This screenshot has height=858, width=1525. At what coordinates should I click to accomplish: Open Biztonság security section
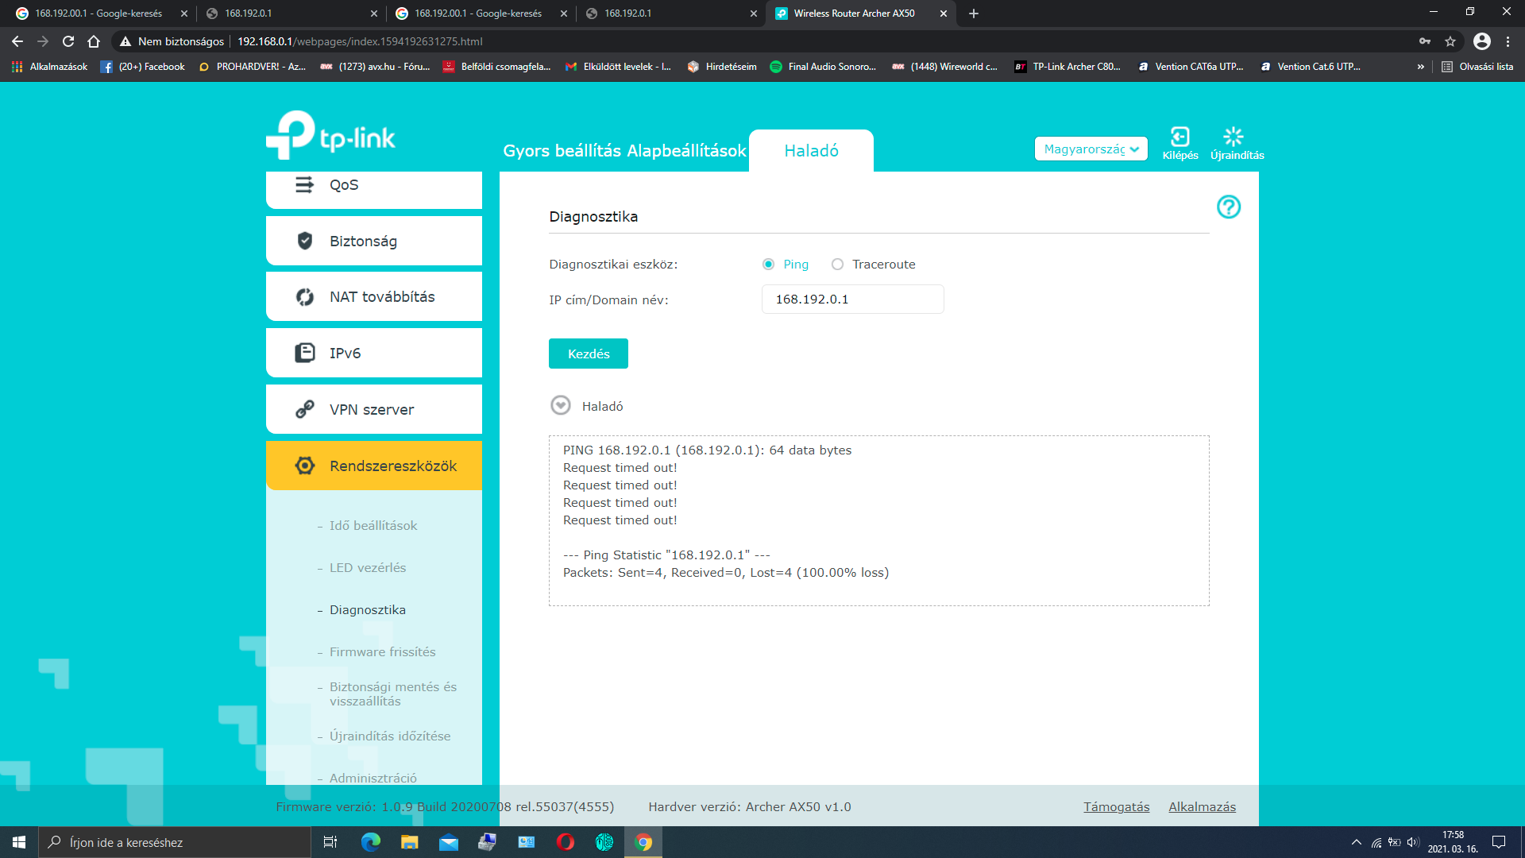[x=374, y=241]
